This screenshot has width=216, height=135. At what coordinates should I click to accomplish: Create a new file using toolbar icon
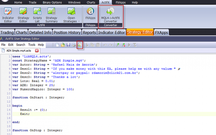(57, 45)
